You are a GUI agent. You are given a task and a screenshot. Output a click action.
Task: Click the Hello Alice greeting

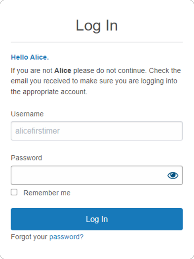(30, 57)
